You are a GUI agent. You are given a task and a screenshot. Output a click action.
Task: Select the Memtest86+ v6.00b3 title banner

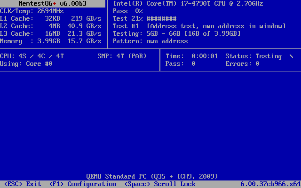pos(53,3)
